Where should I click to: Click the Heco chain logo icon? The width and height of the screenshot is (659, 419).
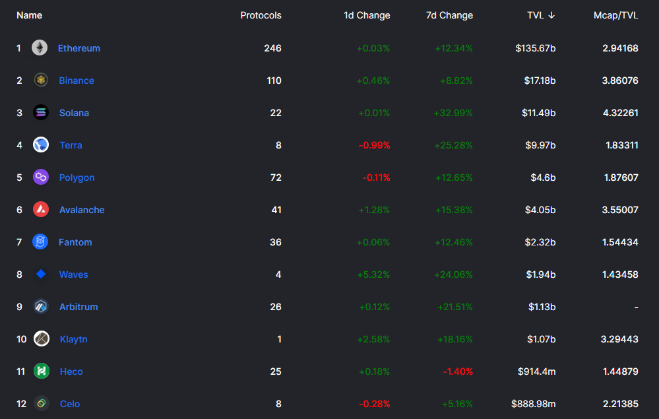[x=42, y=371]
